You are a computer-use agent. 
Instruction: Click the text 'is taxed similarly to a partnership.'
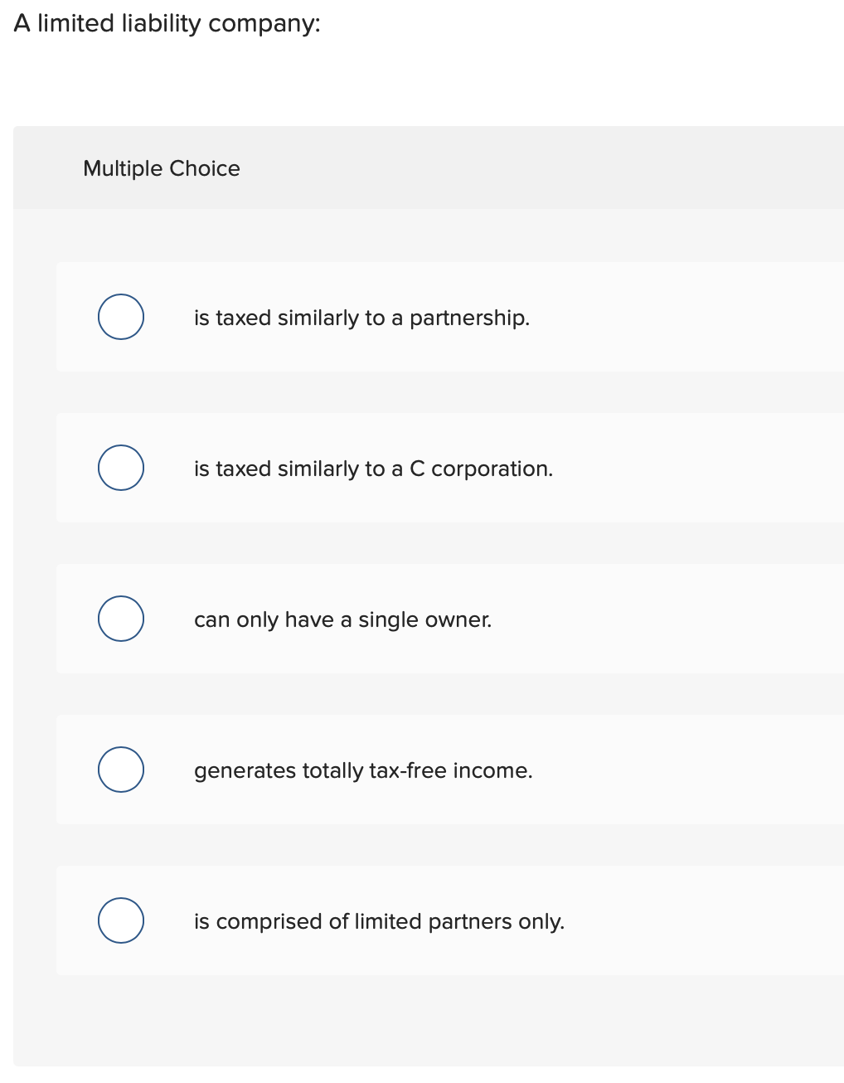tap(361, 318)
